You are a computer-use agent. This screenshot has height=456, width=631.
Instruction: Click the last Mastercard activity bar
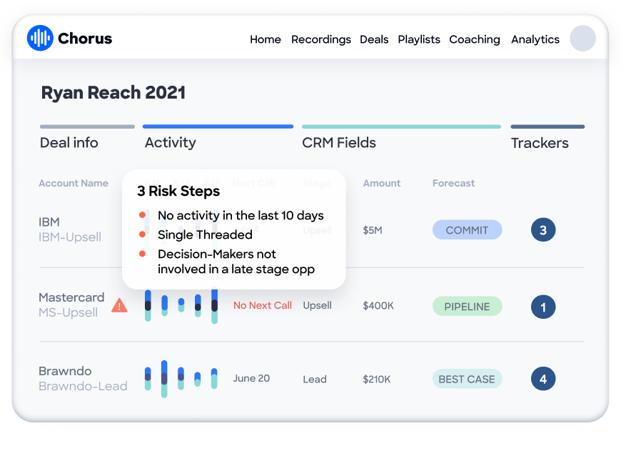pyautogui.click(x=214, y=305)
